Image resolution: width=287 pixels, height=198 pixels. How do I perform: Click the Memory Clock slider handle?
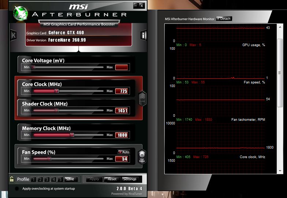click(x=72, y=135)
